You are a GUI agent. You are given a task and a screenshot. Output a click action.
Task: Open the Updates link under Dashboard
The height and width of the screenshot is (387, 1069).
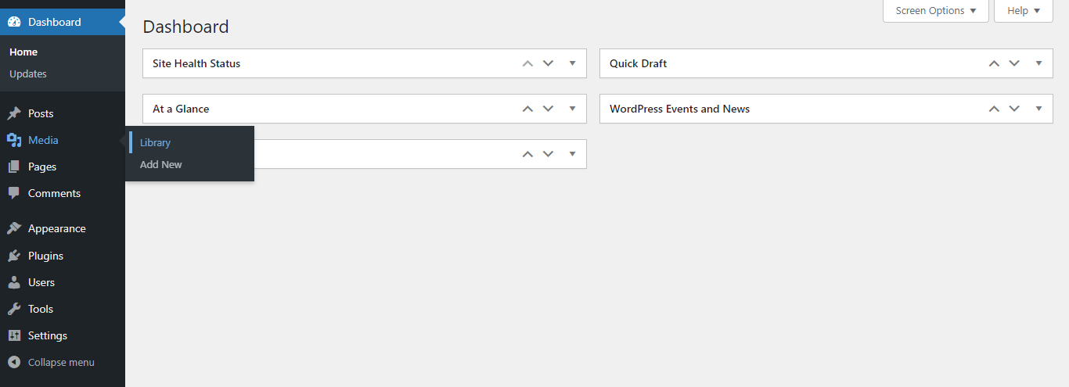pos(28,74)
